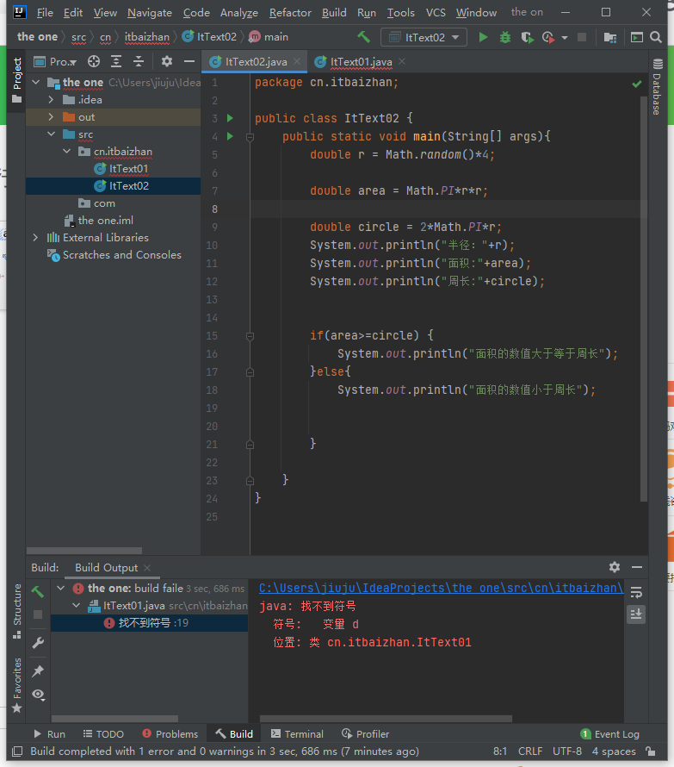Screen dimensions: 674x767
Task: Click the layout window icon beside search
Action: click(636, 37)
